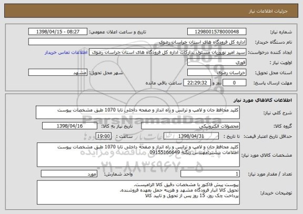
Task: Click the label اولویت نیاز
Action: coord(281,63)
